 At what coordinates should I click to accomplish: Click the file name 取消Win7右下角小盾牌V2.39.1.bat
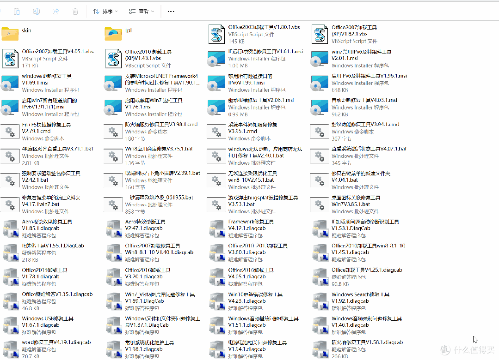[x=163, y=173]
